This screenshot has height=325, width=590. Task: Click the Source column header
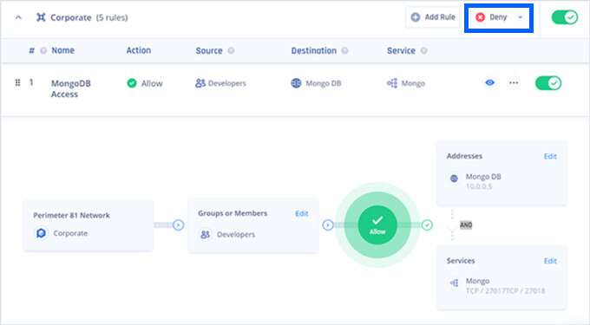[209, 51]
